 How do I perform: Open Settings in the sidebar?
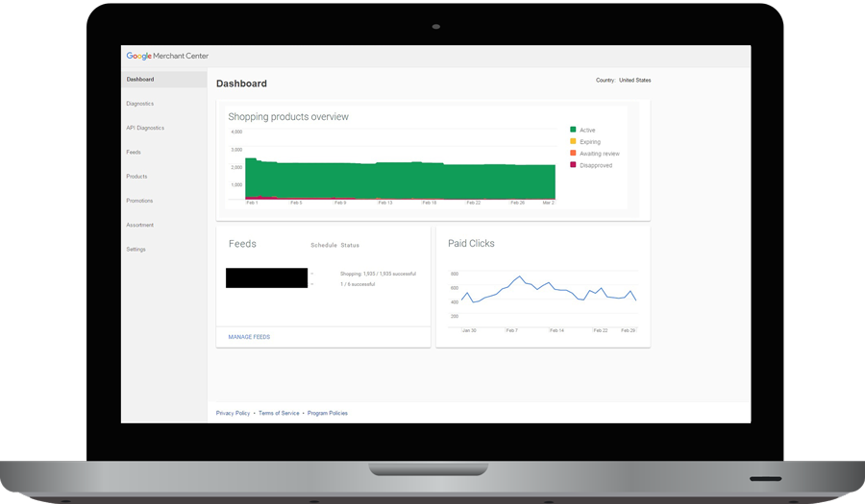click(x=136, y=249)
